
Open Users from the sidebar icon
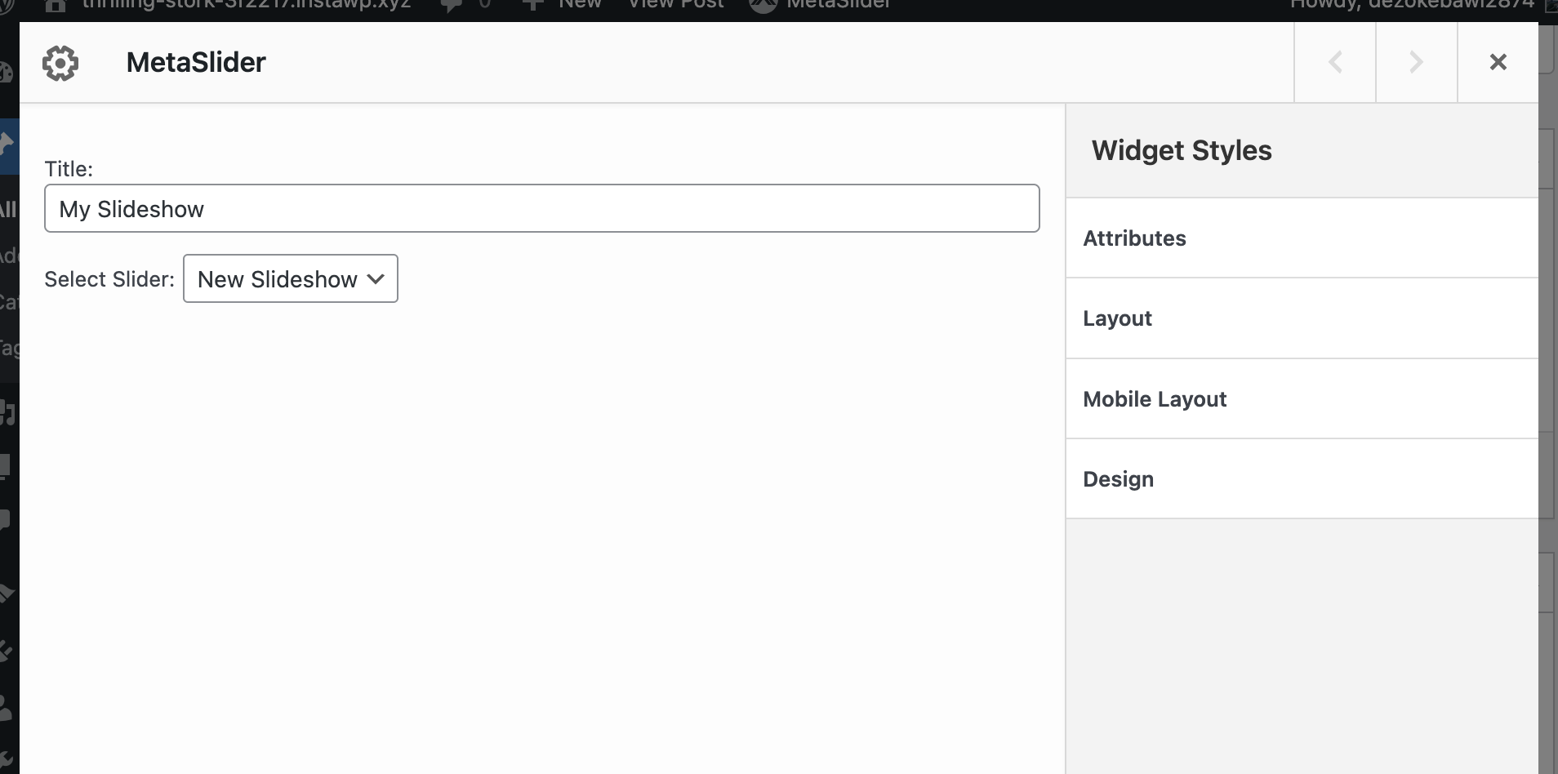click(x=5, y=707)
